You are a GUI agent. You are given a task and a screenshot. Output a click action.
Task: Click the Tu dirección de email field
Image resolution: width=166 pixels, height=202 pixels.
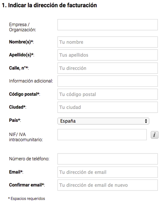[x=107, y=172]
